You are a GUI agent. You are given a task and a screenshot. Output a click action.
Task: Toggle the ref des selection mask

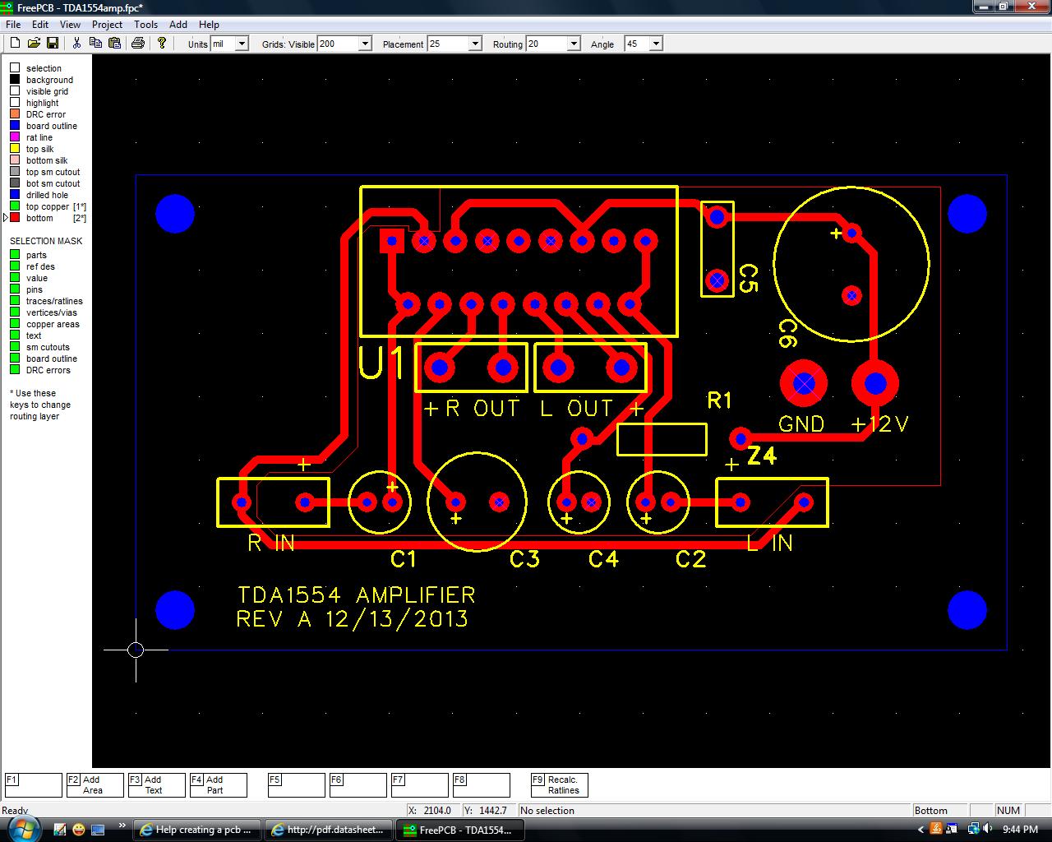pos(15,266)
